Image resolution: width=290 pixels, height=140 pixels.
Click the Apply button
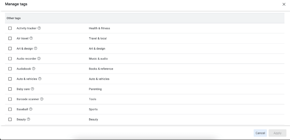(277, 133)
